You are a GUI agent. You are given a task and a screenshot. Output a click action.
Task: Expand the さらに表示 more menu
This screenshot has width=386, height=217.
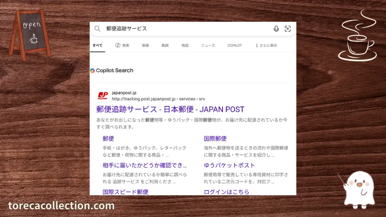[x=266, y=45]
